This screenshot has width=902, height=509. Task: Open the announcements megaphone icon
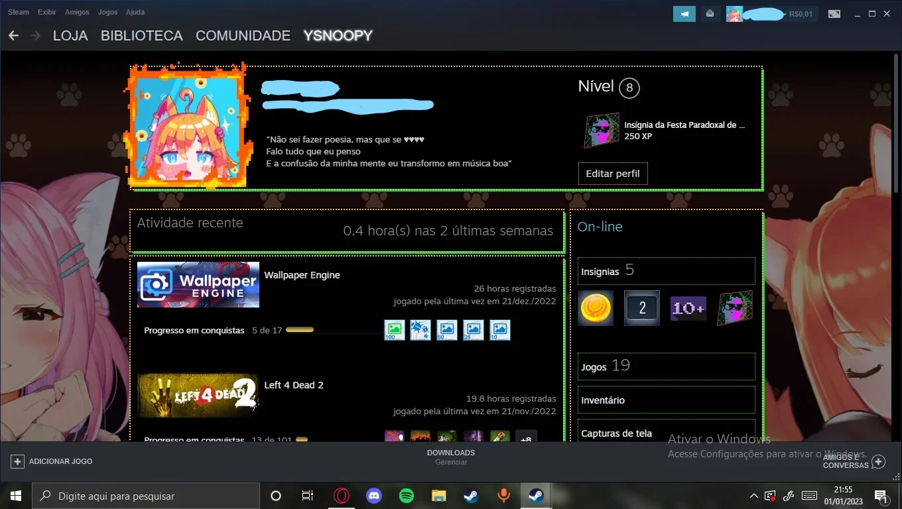[684, 13]
